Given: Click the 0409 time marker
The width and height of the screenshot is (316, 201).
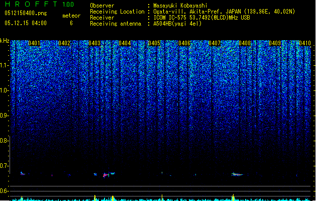Looking at the screenshot, I should tap(275, 43).
